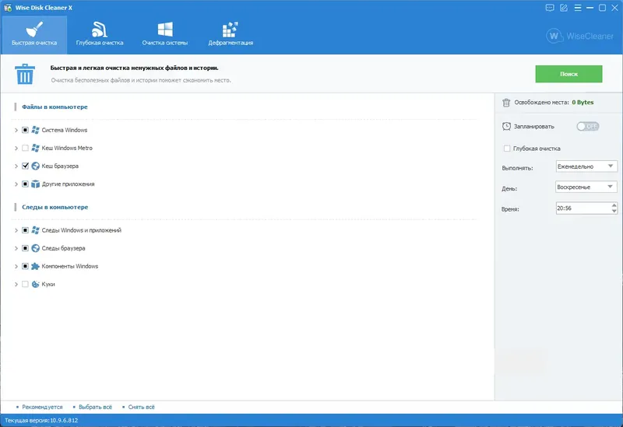Image resolution: width=623 pixels, height=427 pixels.
Task: Click the WiseCleaner logo
Action: click(579, 36)
